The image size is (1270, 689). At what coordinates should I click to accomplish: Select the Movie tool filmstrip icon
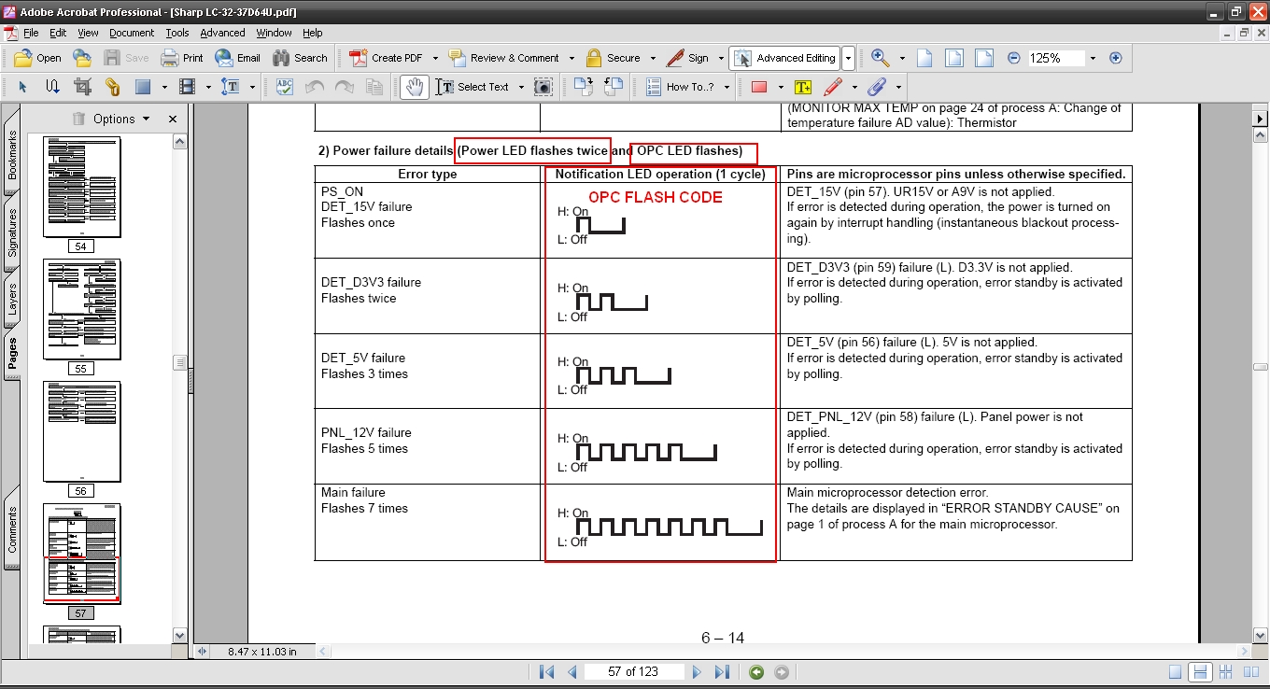pyautogui.click(x=188, y=87)
